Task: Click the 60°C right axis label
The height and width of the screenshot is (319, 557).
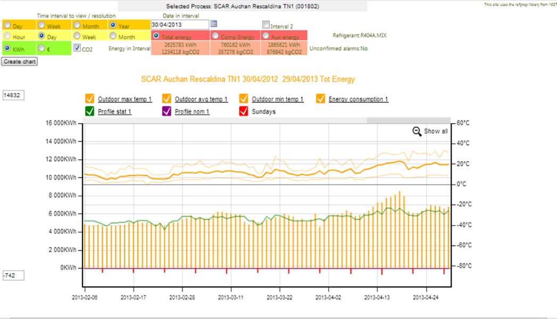Action: point(463,123)
